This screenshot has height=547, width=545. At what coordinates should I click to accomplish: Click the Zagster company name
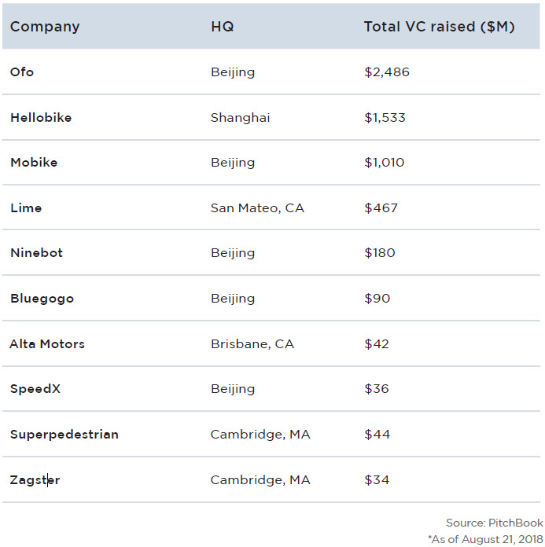(x=35, y=480)
